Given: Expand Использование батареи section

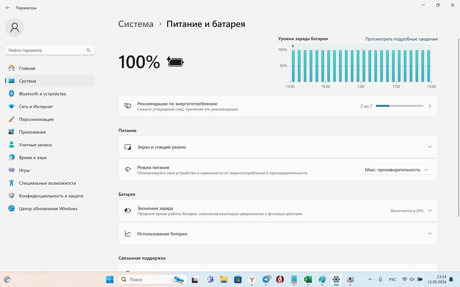Looking at the screenshot, I should (278, 233).
